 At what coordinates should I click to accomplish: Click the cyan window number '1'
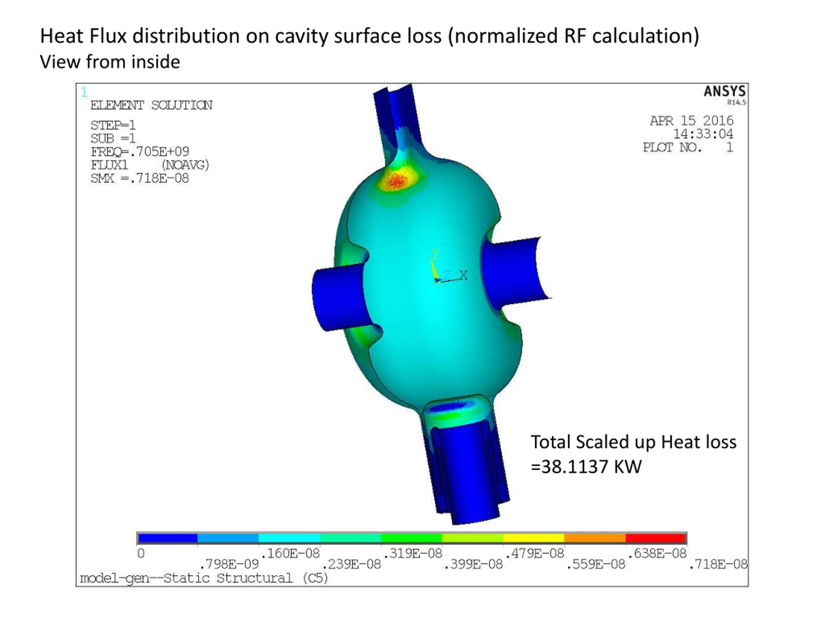(x=84, y=92)
